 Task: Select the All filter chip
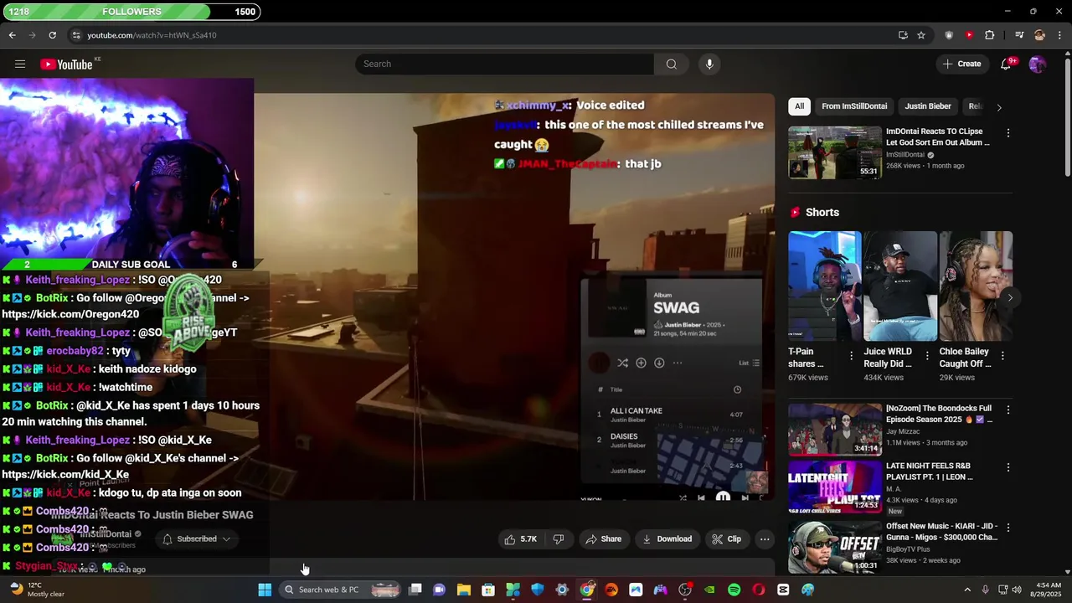[x=799, y=106]
